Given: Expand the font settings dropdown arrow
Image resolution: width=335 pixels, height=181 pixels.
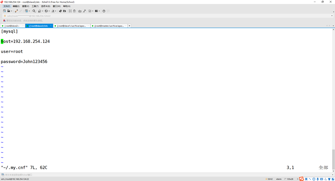Looking at the screenshot, I should (x=56, y=11).
